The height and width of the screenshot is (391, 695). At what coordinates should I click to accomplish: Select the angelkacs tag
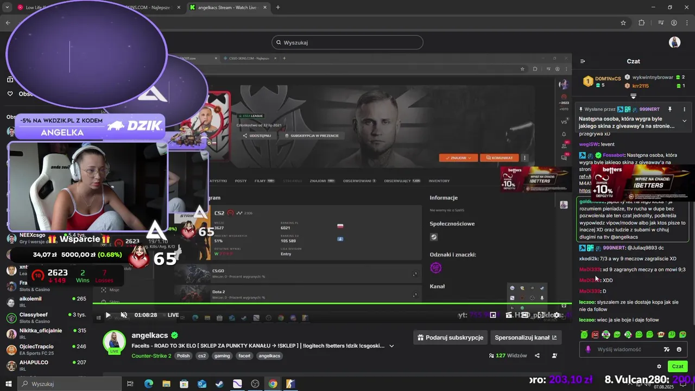coord(269,356)
